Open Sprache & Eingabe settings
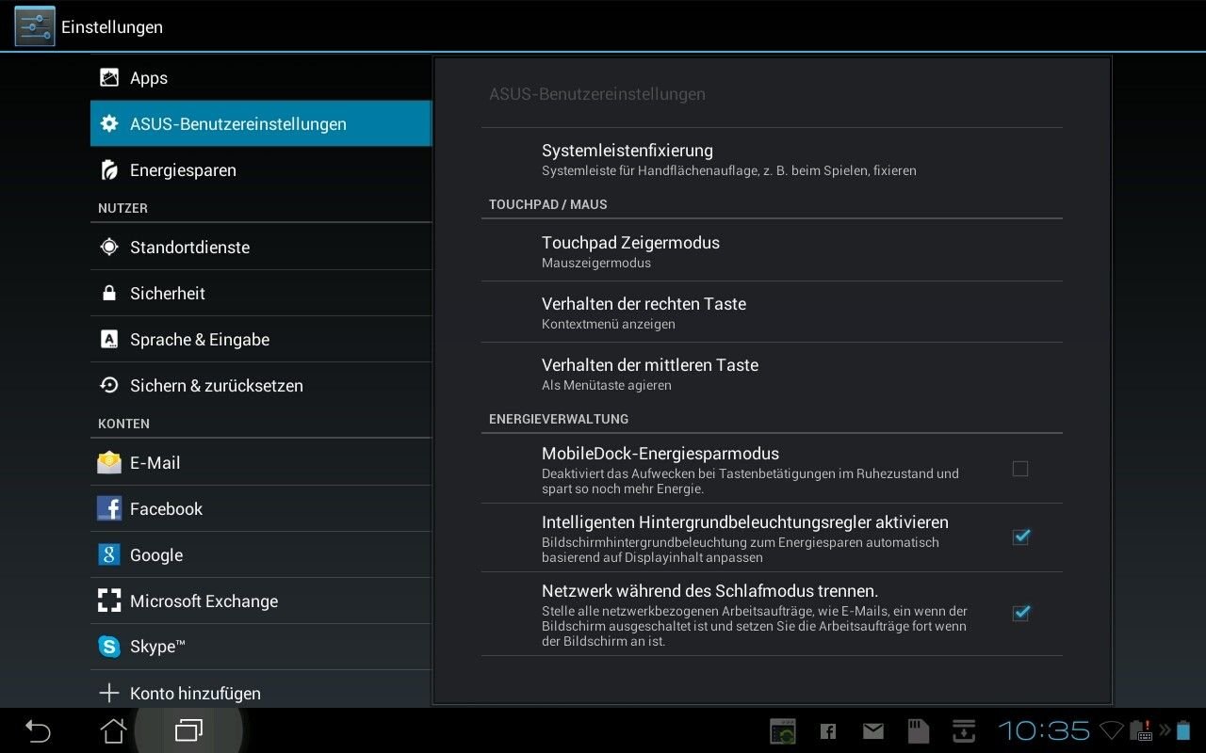Viewport: 1206px width, 753px height. coord(261,339)
